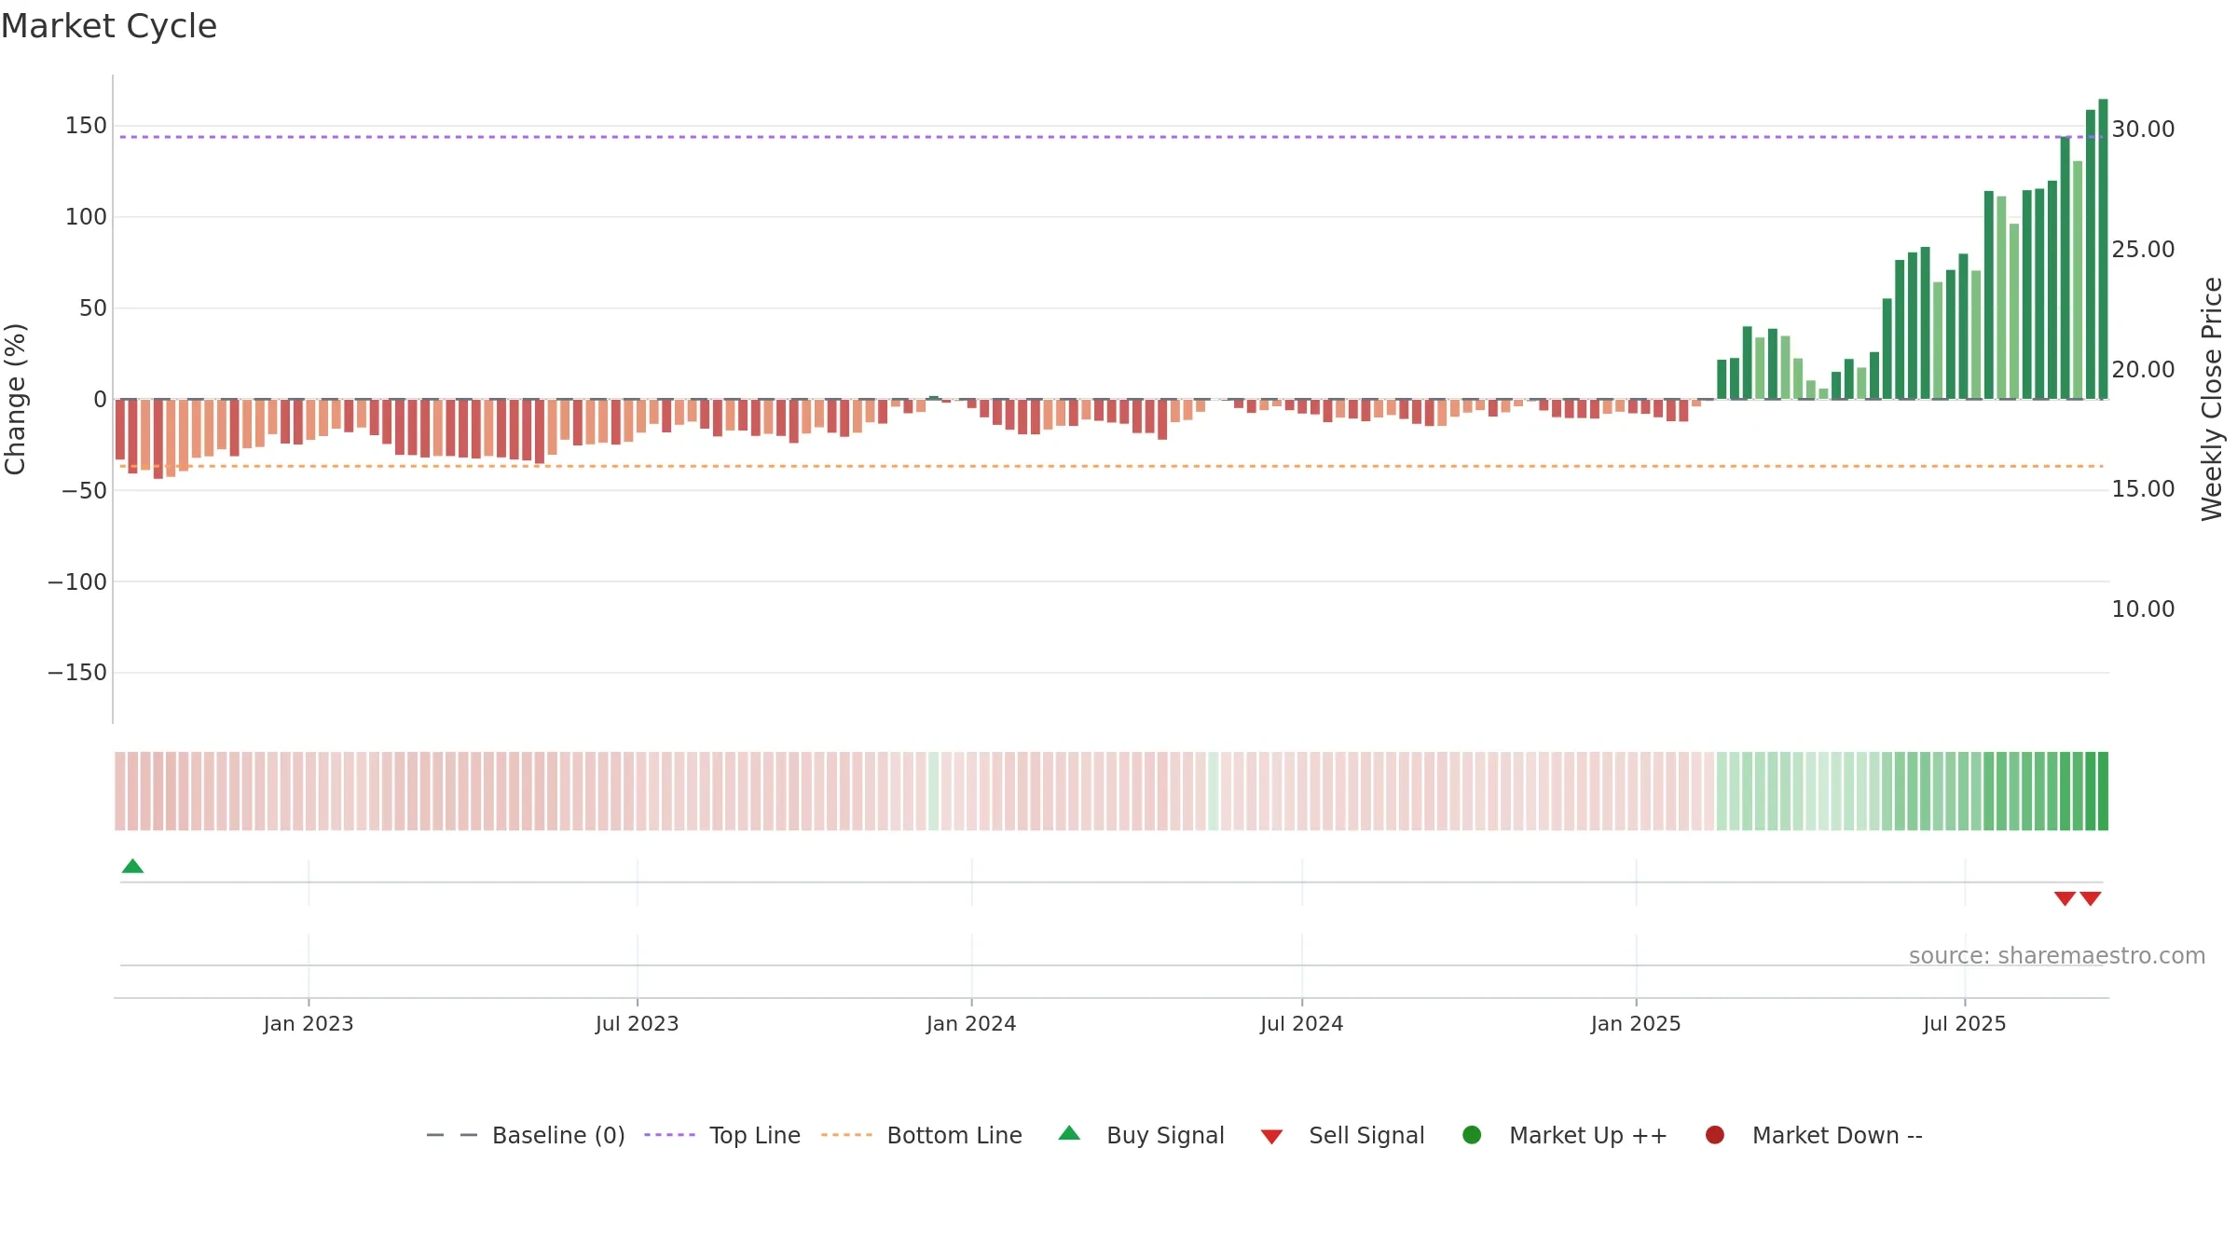Select the Jan 2024 axis label
Image resolution: width=2237 pixels, height=1258 pixels.
click(971, 1024)
